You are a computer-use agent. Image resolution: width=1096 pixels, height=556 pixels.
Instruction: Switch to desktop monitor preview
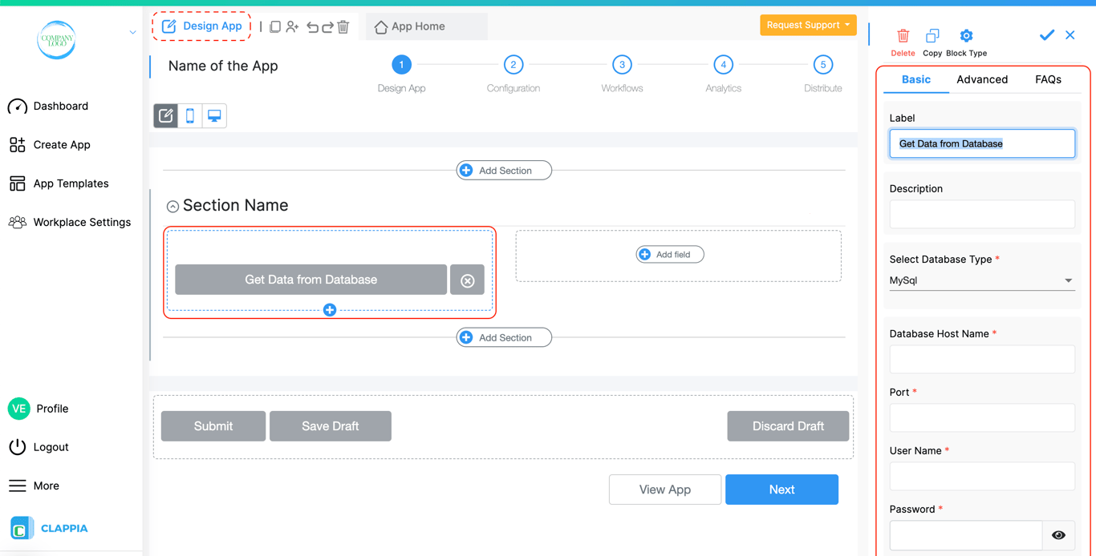tap(214, 116)
